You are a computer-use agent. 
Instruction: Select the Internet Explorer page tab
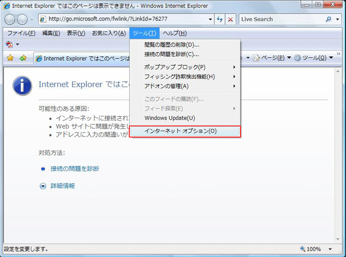coord(82,58)
